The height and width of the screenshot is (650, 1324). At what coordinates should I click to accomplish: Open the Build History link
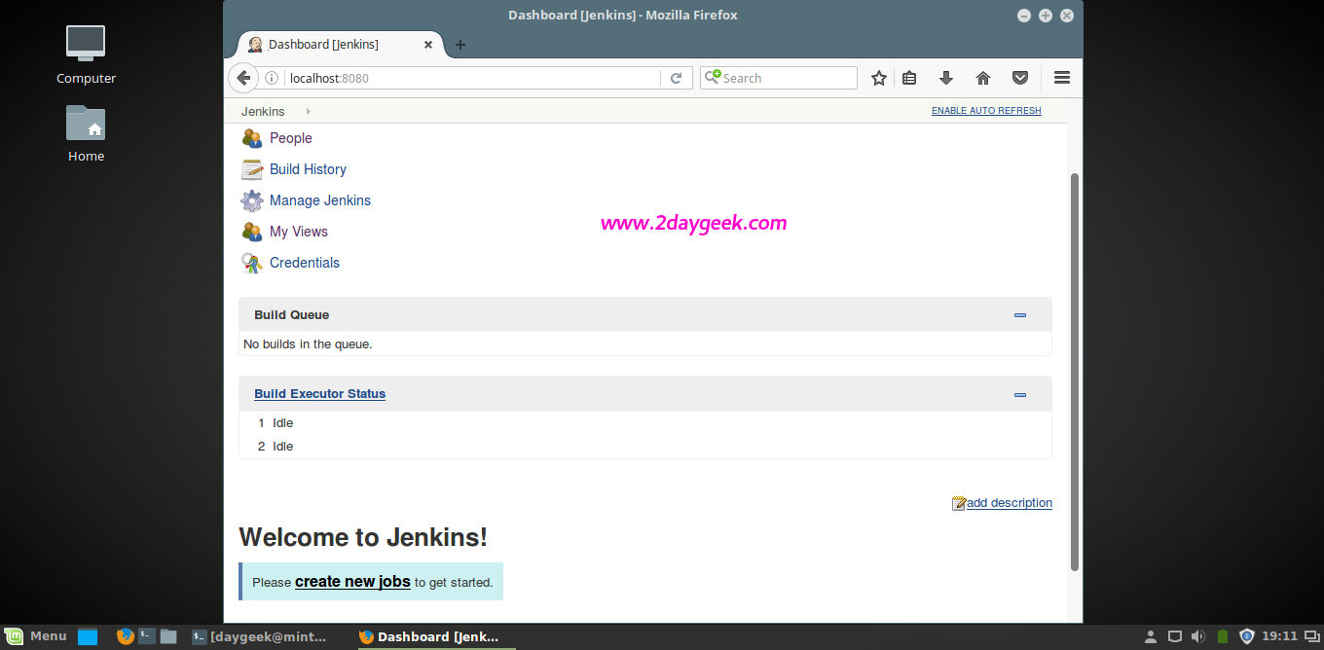click(308, 169)
